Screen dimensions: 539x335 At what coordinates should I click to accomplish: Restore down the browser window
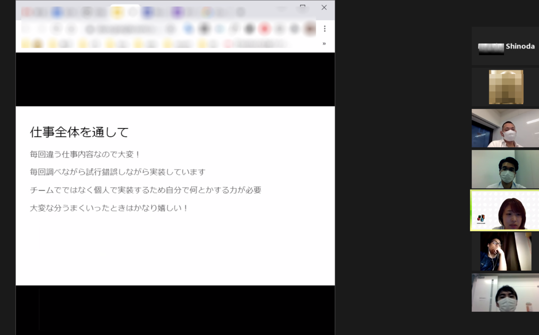click(x=303, y=8)
